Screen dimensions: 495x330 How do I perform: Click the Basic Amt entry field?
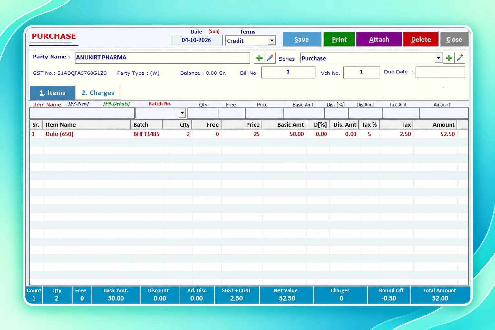pos(304,113)
